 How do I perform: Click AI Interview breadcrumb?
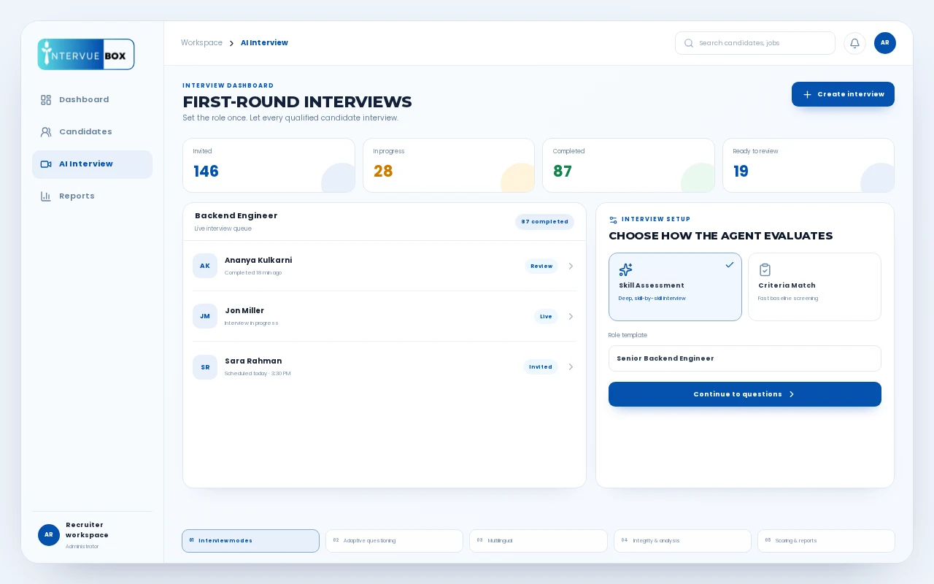tap(264, 43)
